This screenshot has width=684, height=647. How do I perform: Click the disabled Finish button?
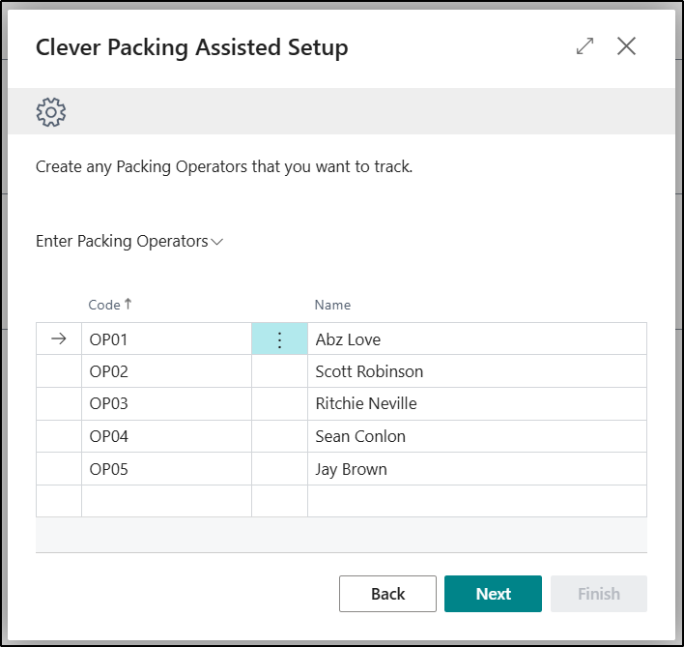click(598, 594)
